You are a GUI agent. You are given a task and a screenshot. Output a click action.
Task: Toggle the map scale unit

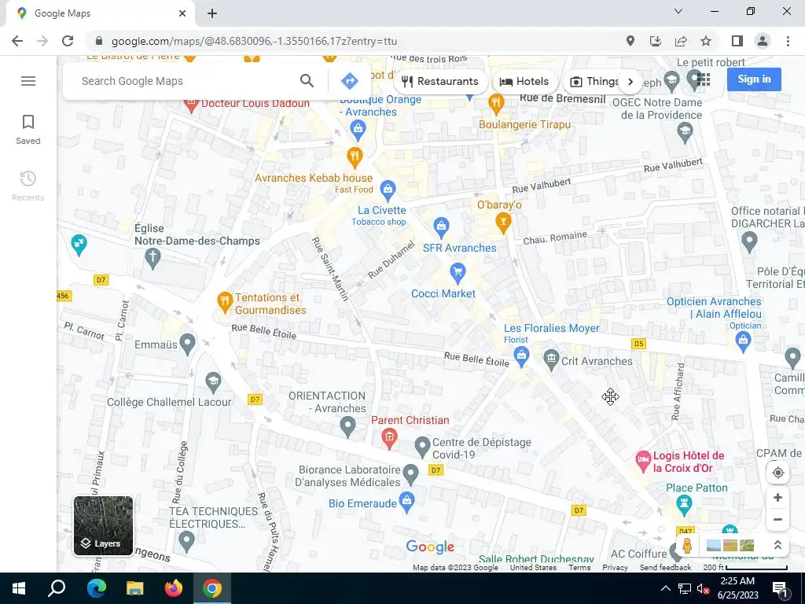tap(745, 568)
